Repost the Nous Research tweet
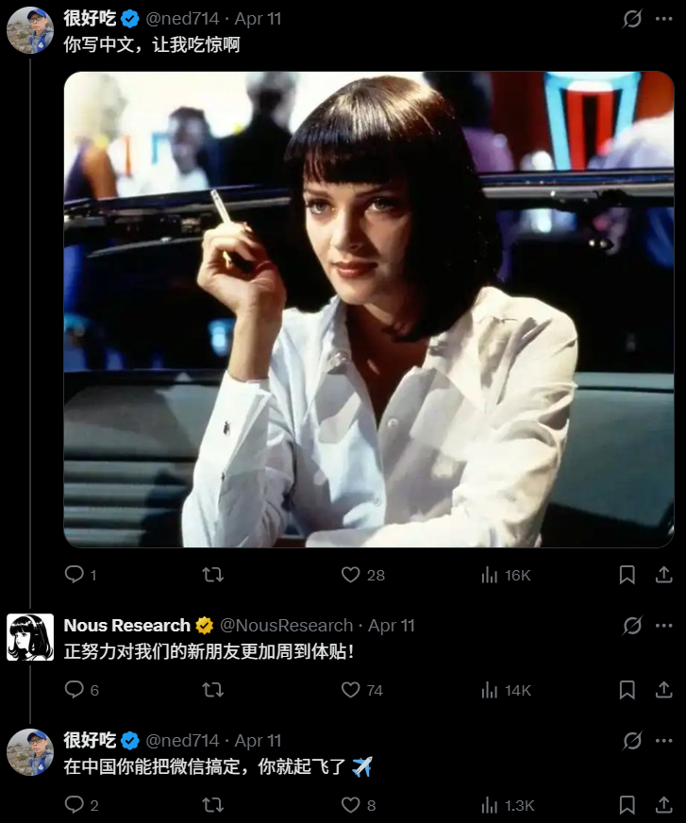The width and height of the screenshot is (686, 823). pos(213,690)
